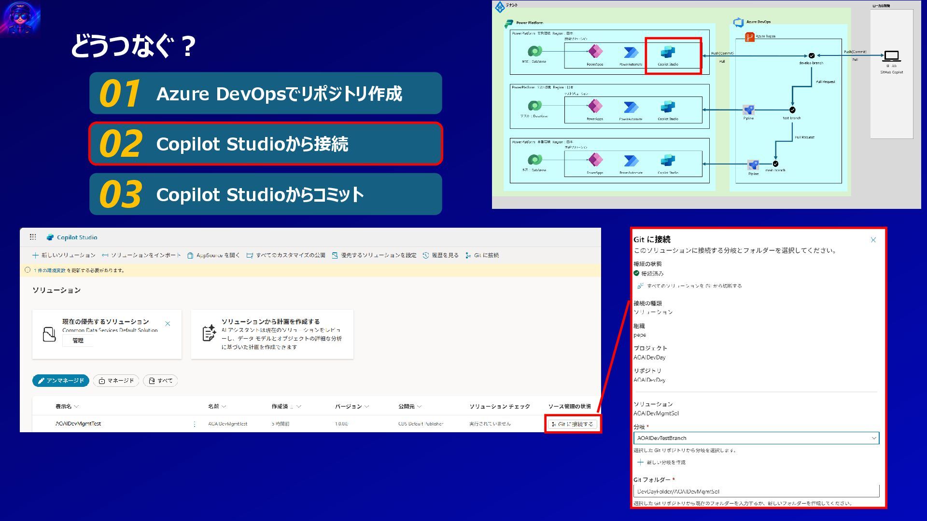Open the 分岐 dropdown showing AOAIDevTestBranch
This screenshot has height=521, width=927.
pos(756,438)
